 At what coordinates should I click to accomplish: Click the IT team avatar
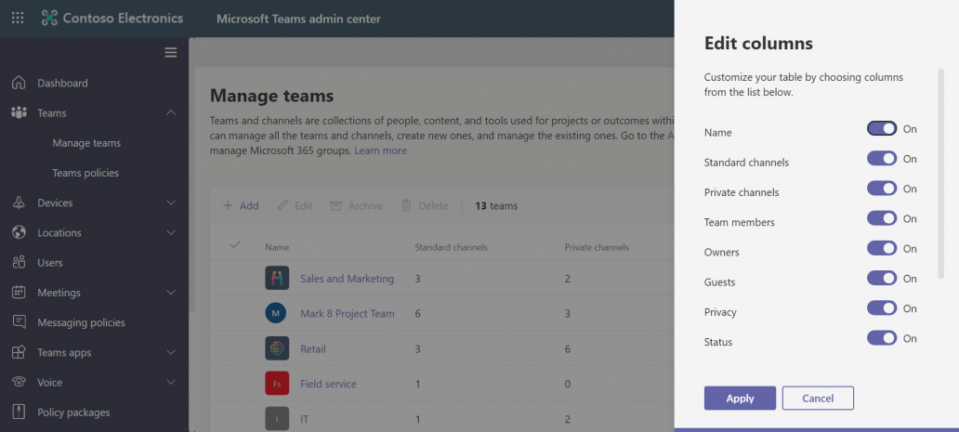point(277,419)
